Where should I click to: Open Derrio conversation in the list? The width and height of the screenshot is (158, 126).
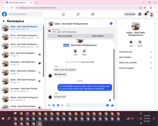(21, 37)
